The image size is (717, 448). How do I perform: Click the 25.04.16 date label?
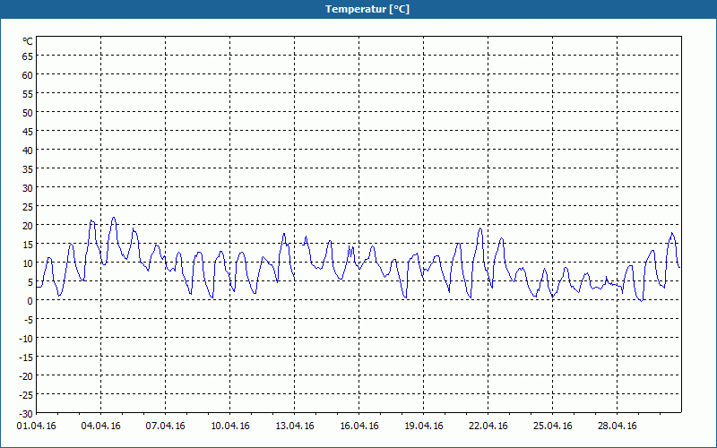[x=552, y=426]
